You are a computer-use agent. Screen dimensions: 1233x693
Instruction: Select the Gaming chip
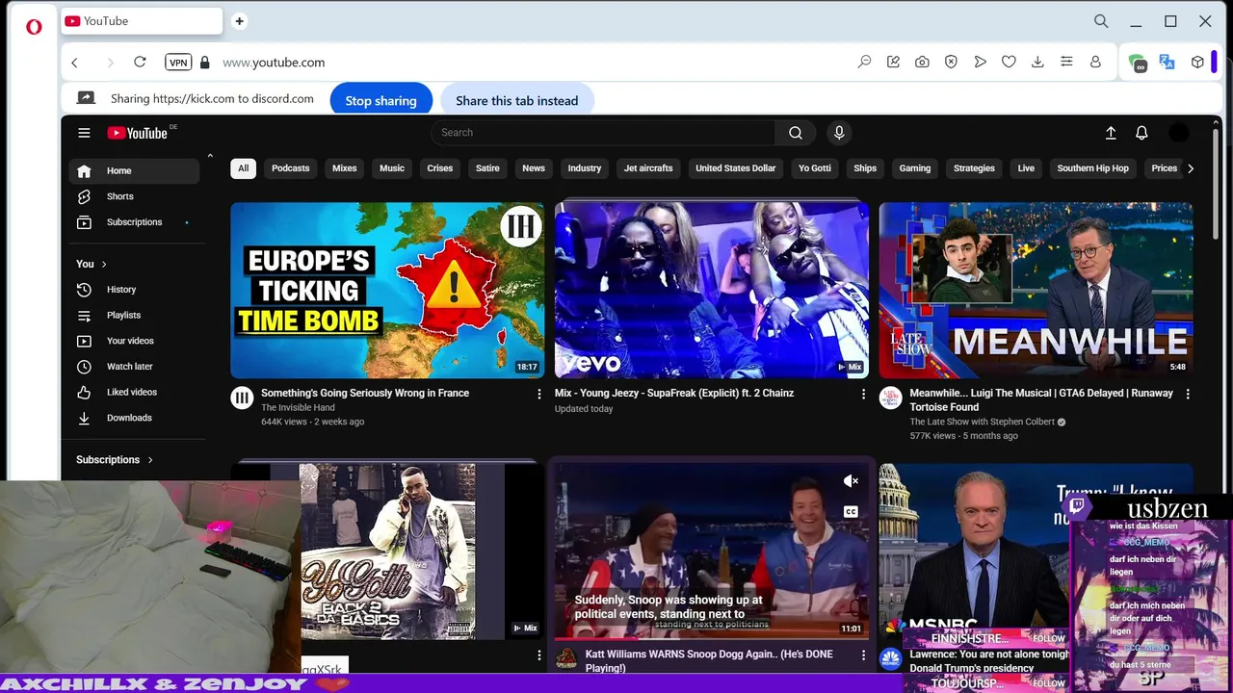click(914, 168)
